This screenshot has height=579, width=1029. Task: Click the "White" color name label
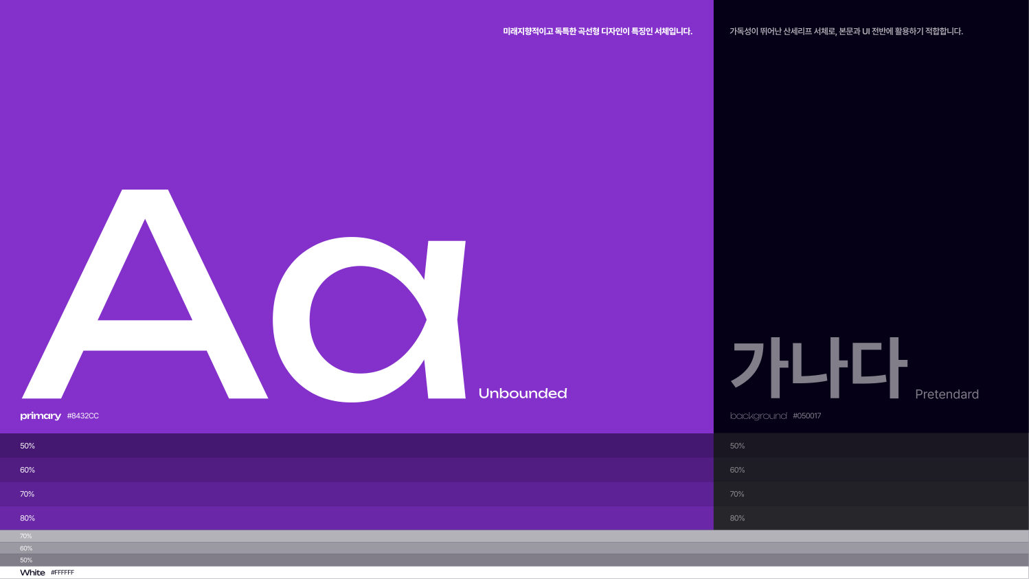(x=32, y=573)
